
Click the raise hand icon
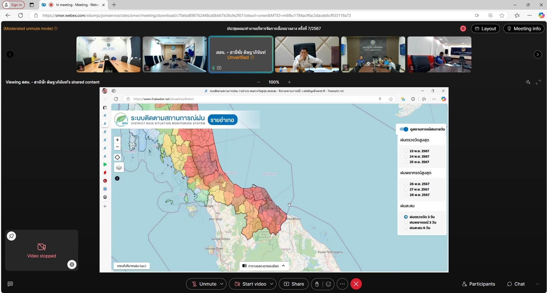(x=317, y=284)
